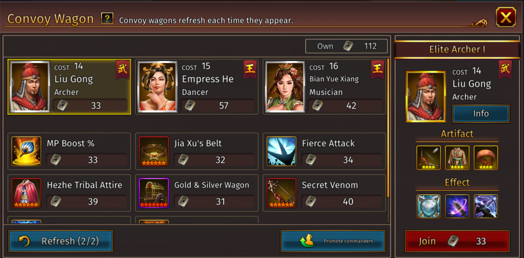524x258 pixels.
Task: Select the Secret Venom bow icon
Action: 281,193
